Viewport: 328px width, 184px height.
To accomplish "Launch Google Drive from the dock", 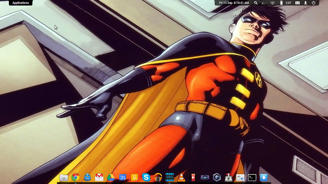I will pos(111,177).
